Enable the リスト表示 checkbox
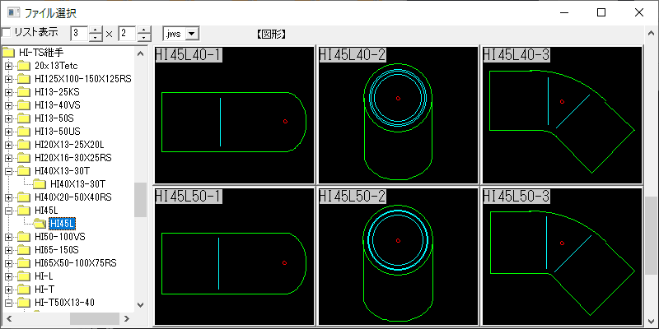Image resolution: width=659 pixels, height=329 pixels. (x=7, y=33)
